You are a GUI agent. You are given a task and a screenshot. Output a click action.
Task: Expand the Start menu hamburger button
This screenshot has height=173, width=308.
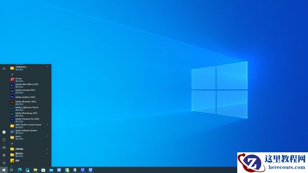point(4,69)
